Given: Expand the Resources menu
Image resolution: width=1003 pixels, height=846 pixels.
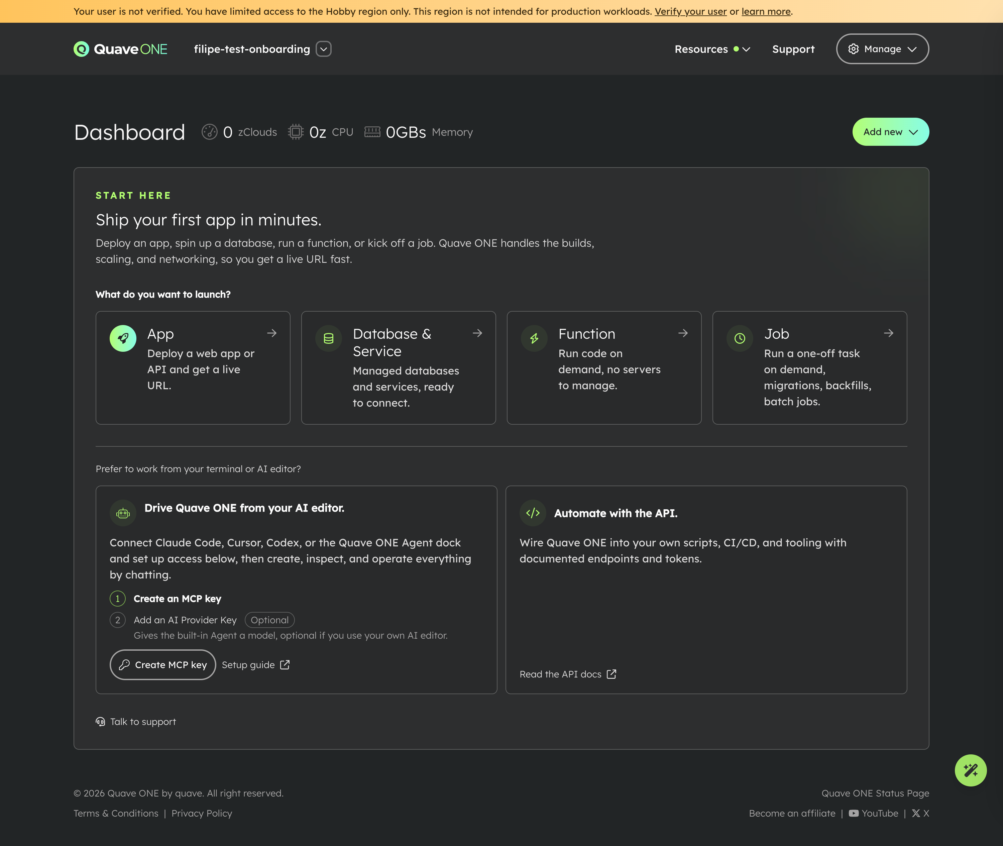Looking at the screenshot, I should pyautogui.click(x=712, y=49).
